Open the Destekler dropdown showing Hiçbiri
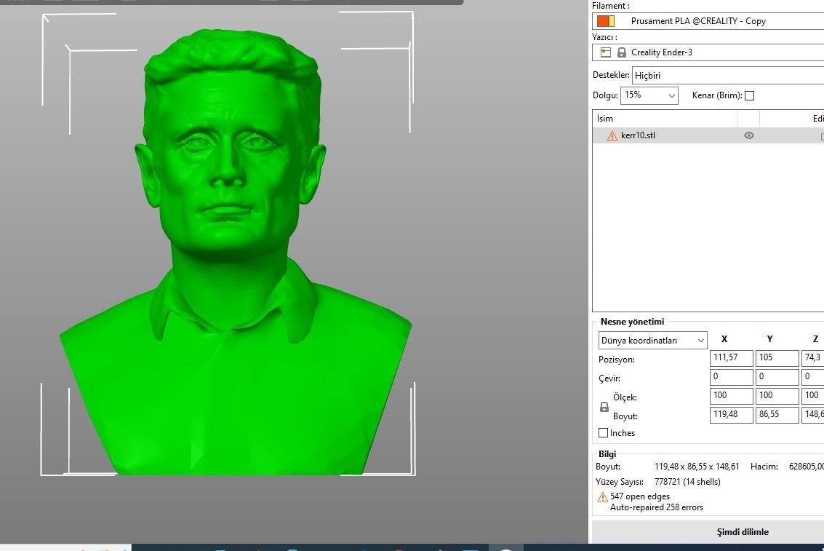 [x=728, y=75]
